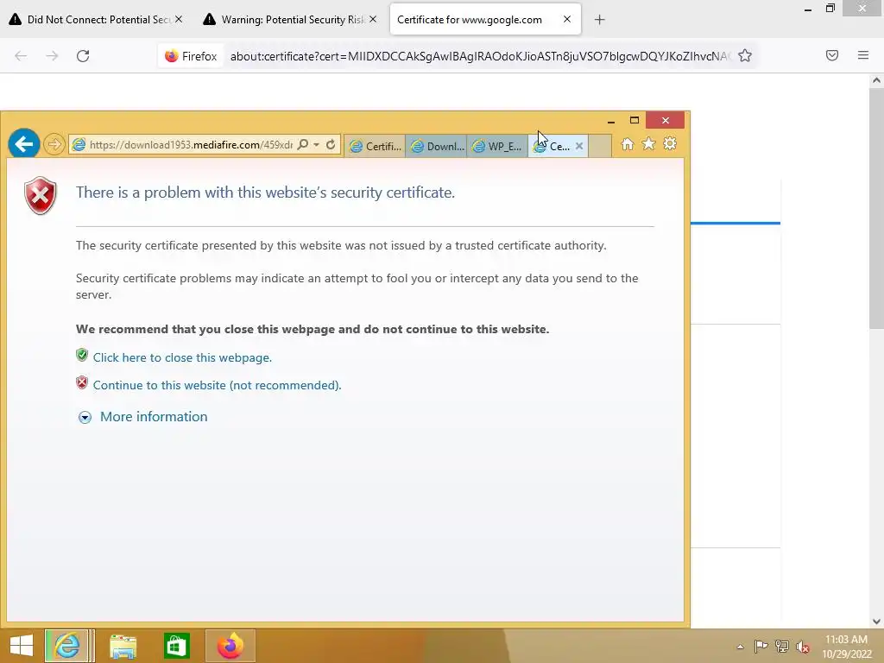Open Firefox from the taskbar
This screenshot has width=884, height=663.
(230, 646)
